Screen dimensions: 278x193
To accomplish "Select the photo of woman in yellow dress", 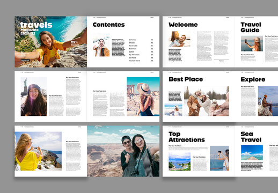I will pyautogui.click(x=38, y=151).
